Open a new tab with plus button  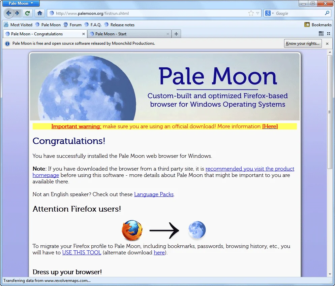coord(176,34)
